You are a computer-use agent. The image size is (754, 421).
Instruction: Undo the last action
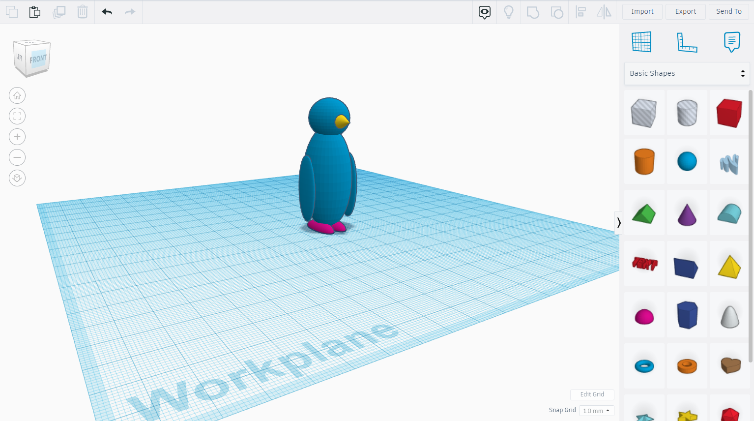pos(107,11)
